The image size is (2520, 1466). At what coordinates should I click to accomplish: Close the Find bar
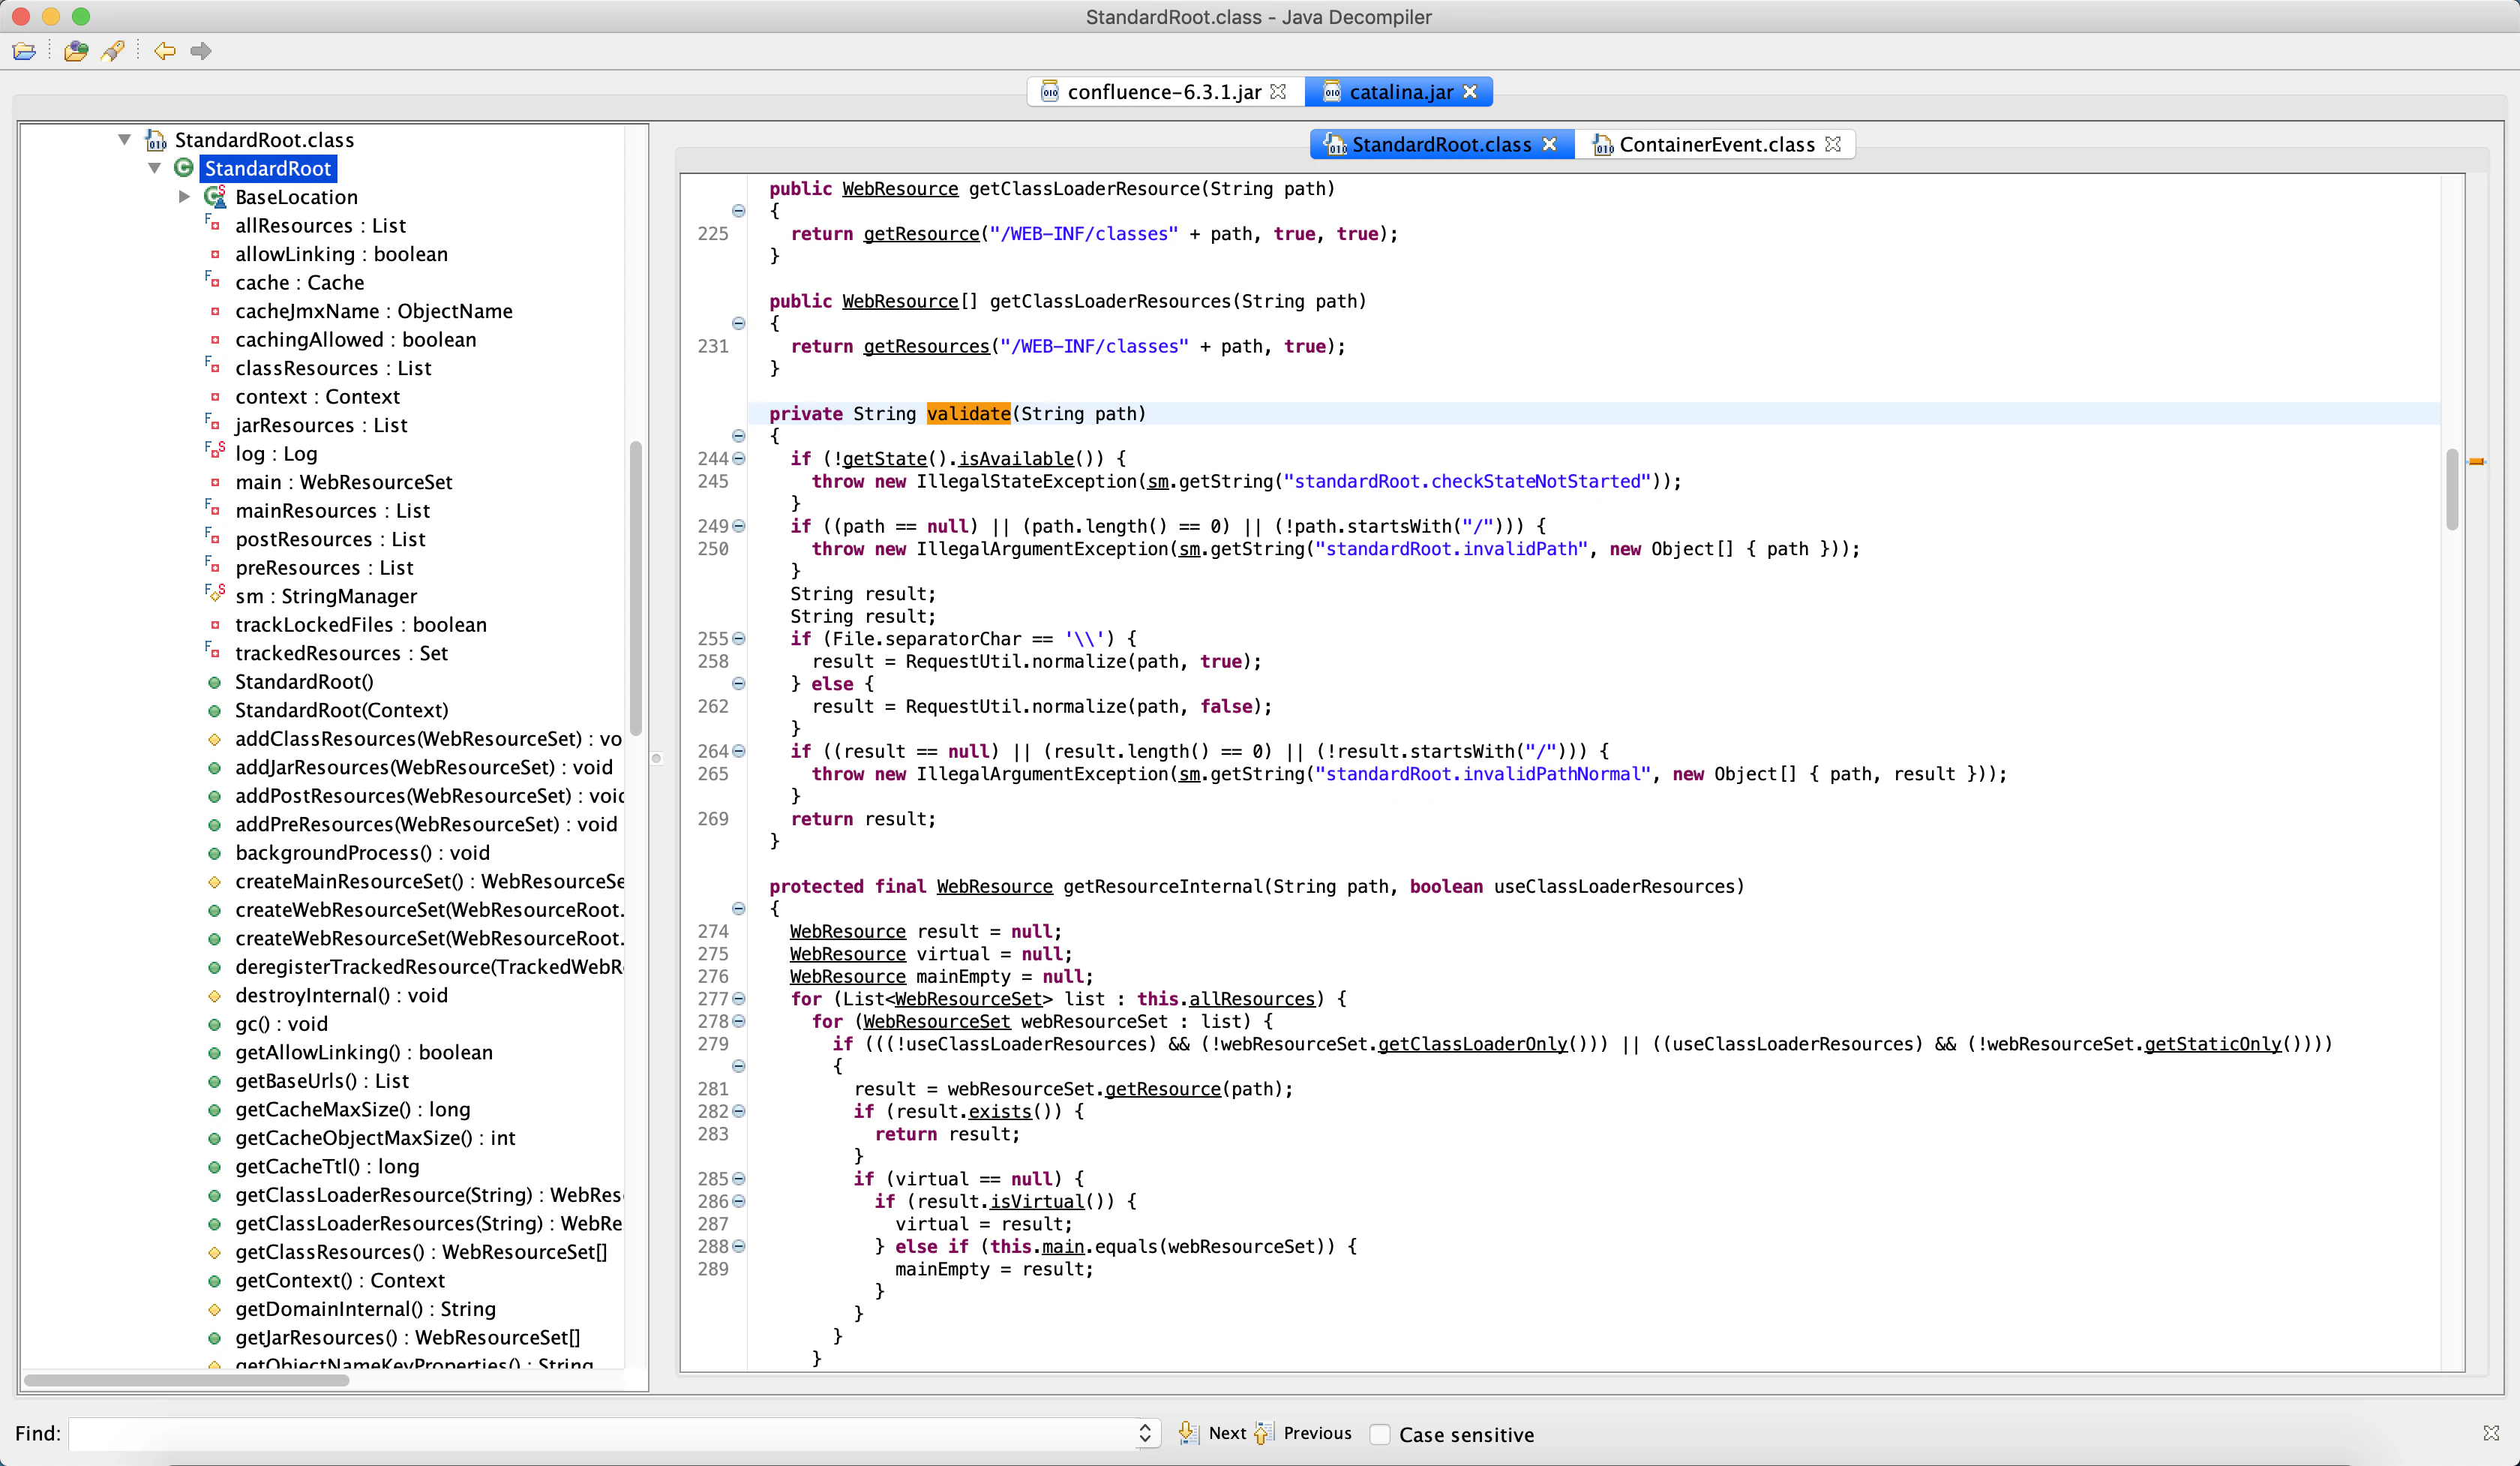tap(2491, 1433)
